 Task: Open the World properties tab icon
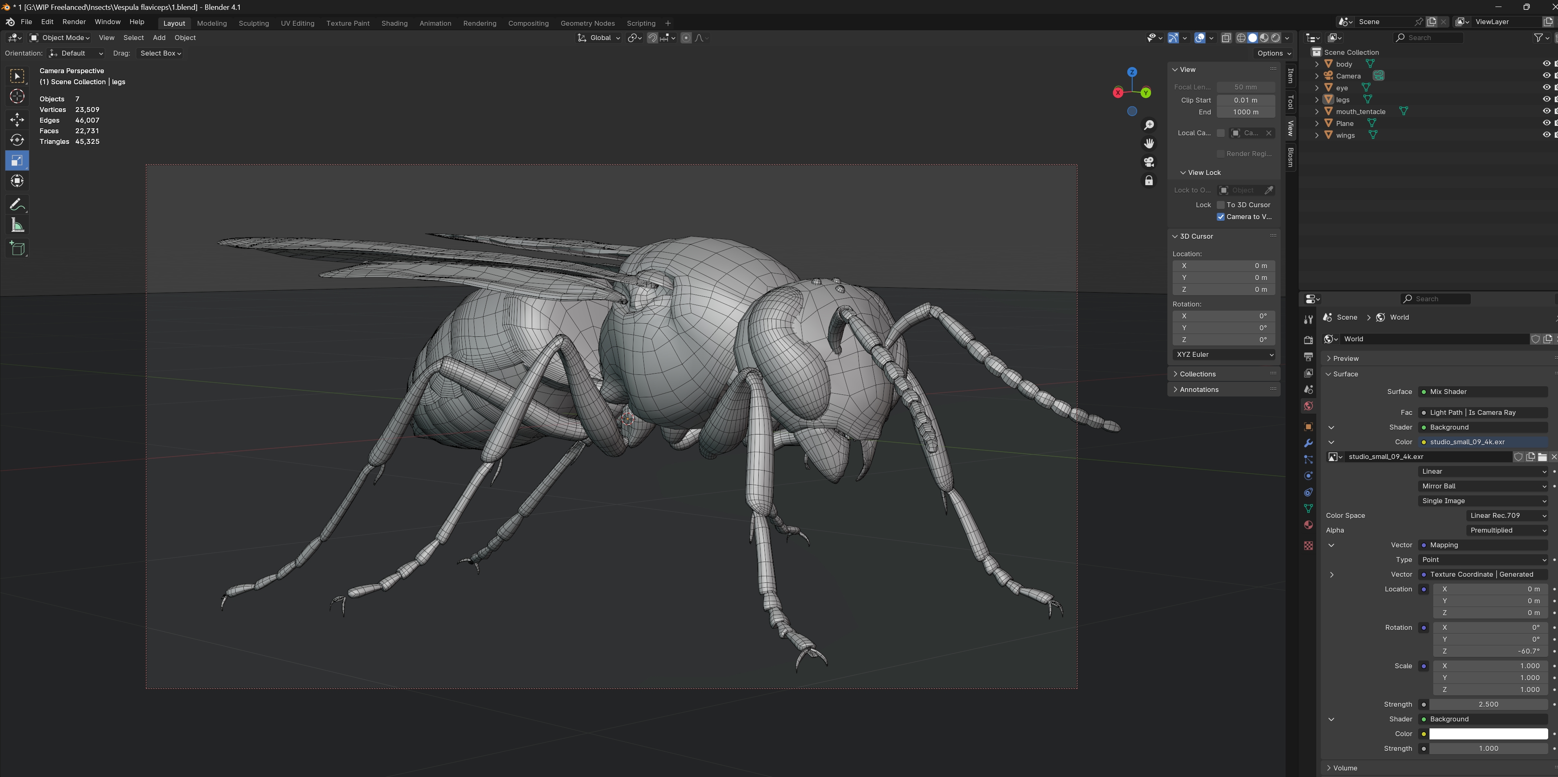coord(1308,405)
